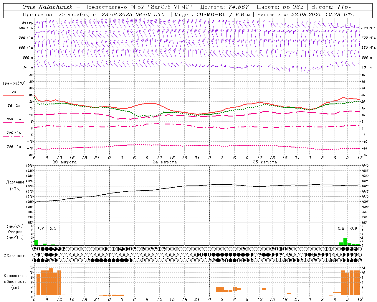This screenshot has height=302, width=377.
Task: Click the provider text ФГБУ "ЗапСиб УГМС"
Action: (161, 7)
